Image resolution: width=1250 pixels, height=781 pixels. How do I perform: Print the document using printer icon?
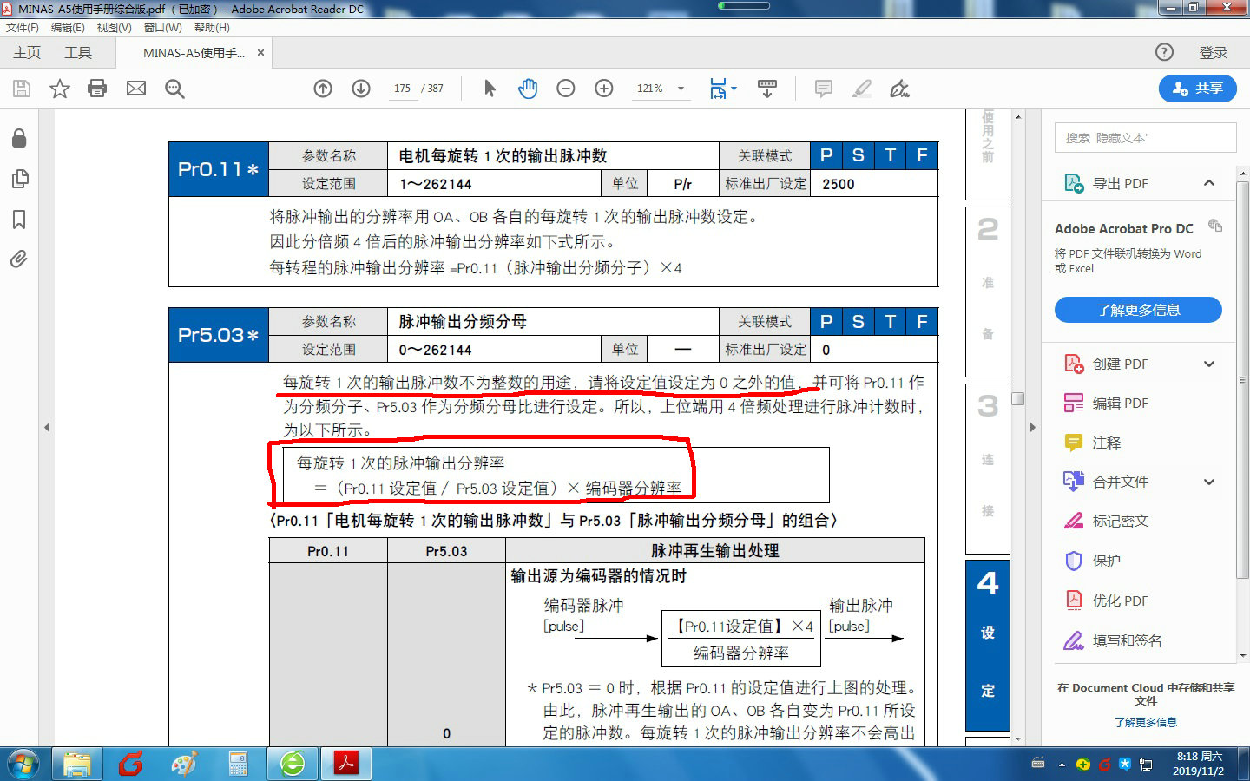(x=97, y=89)
